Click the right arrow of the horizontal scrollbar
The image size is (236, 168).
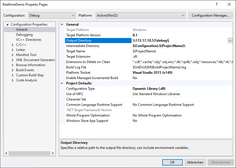pos(53,153)
